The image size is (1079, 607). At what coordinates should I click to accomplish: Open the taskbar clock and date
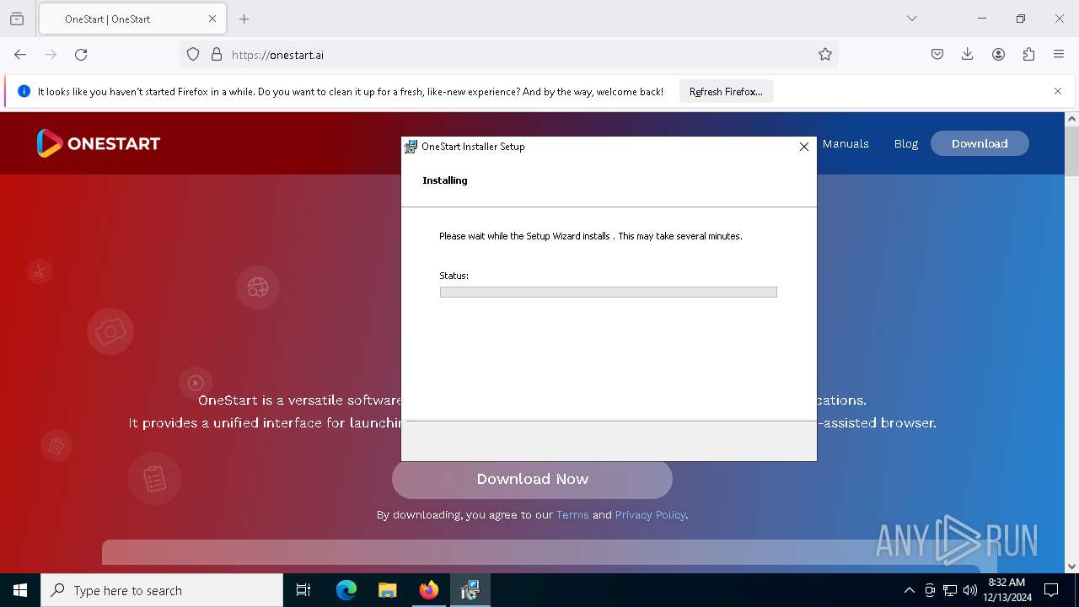(x=1007, y=590)
